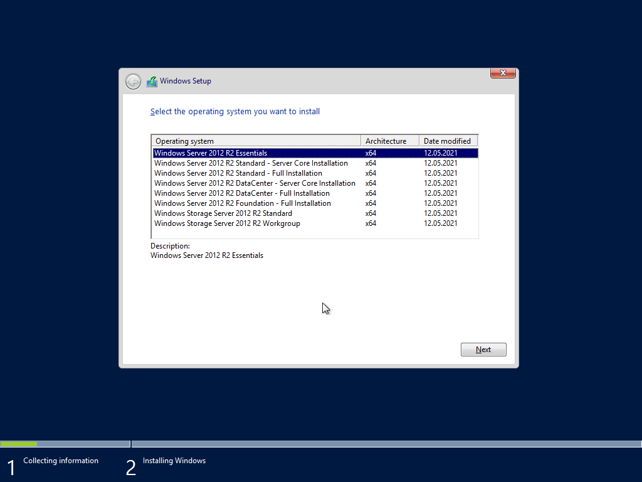Image resolution: width=642 pixels, height=482 pixels.
Task: Select Windows Server 2012 R2 Foundation - Full Installation
Action: click(x=315, y=203)
